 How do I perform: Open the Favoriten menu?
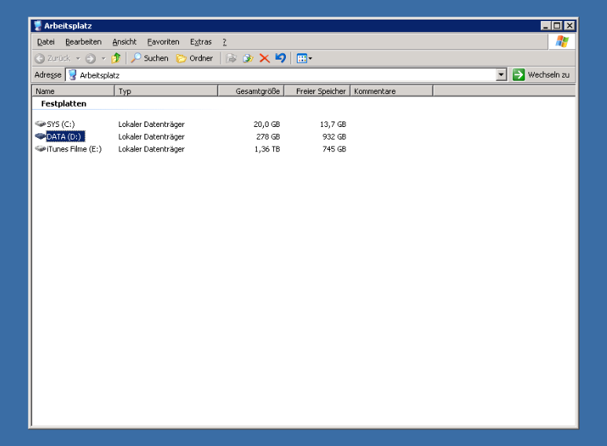(x=163, y=42)
